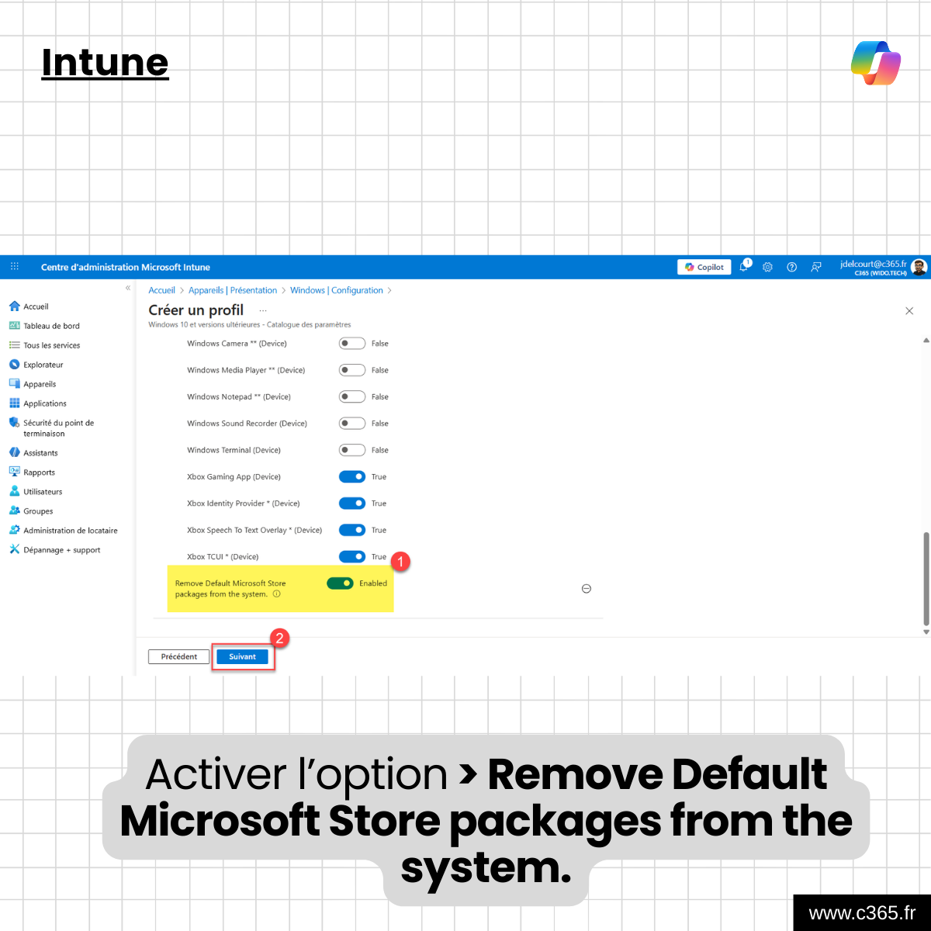
Task: Open the ellipsis menu next to Créer un profil
Action: click(x=263, y=310)
